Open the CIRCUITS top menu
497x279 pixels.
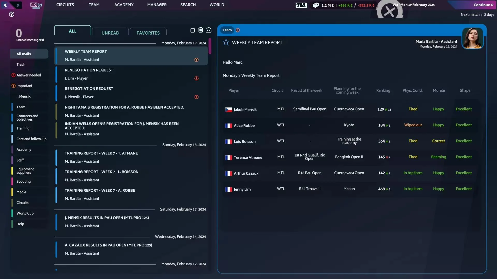coord(65,5)
